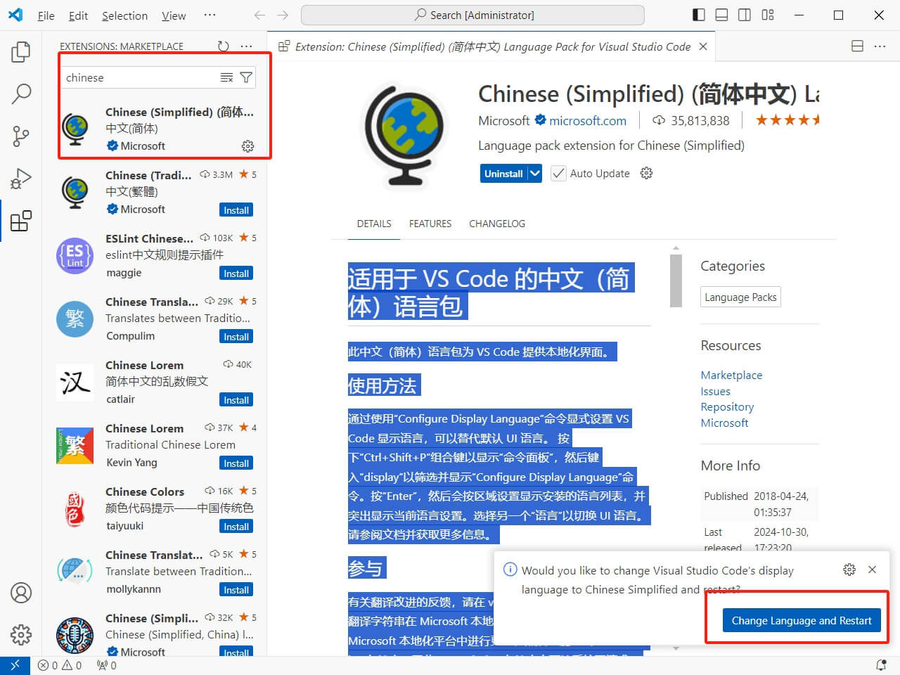Image resolution: width=900 pixels, height=675 pixels.
Task: Open the customize layout icon
Action: click(x=768, y=15)
